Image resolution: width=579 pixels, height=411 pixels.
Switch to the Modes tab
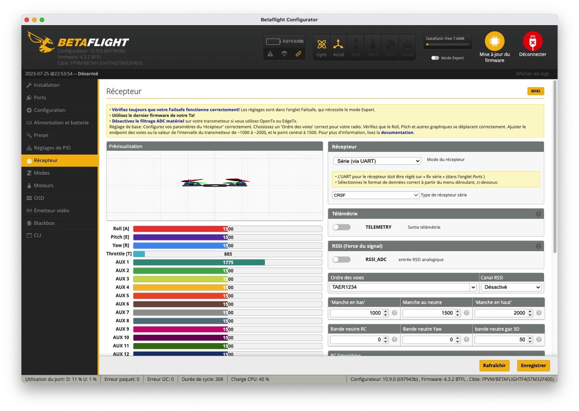point(60,173)
